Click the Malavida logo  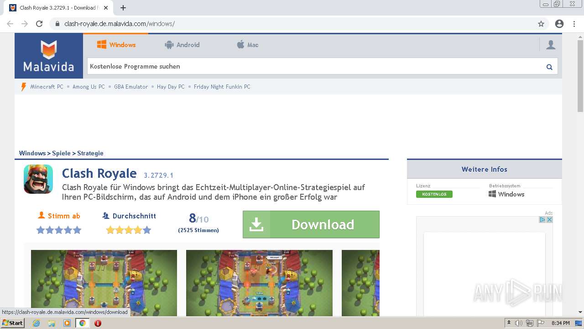(x=49, y=56)
